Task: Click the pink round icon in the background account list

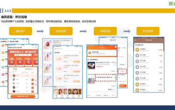Action: 3,75
